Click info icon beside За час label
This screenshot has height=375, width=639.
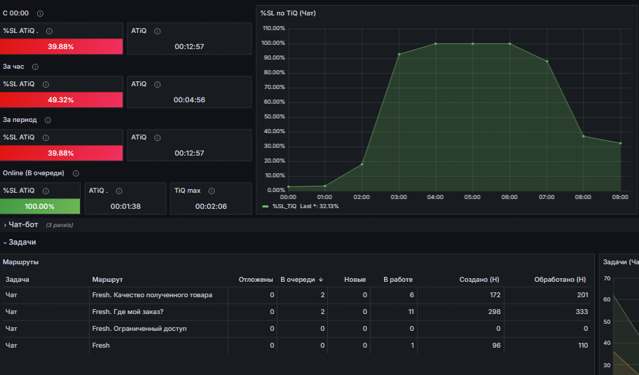click(x=35, y=67)
